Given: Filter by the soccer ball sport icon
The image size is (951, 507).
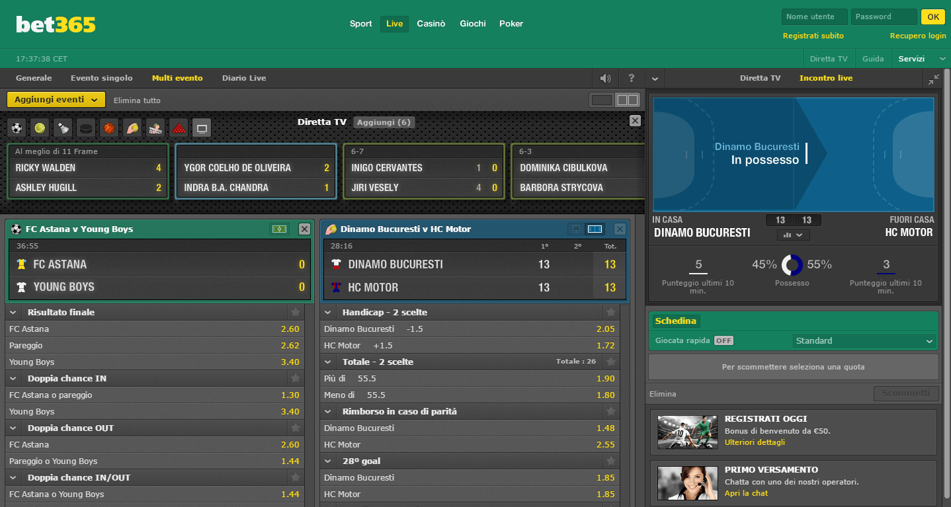Looking at the screenshot, I should click(17, 128).
